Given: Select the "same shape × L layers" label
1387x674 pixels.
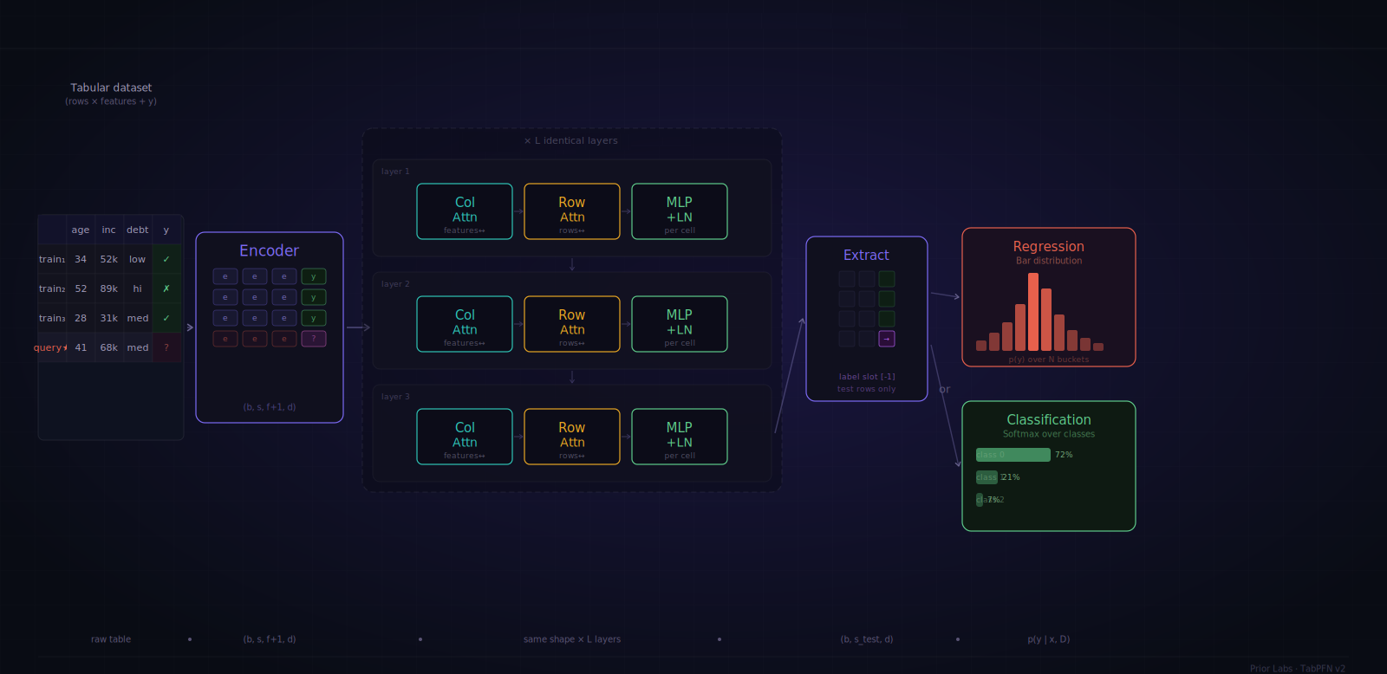Looking at the screenshot, I should [x=572, y=639].
